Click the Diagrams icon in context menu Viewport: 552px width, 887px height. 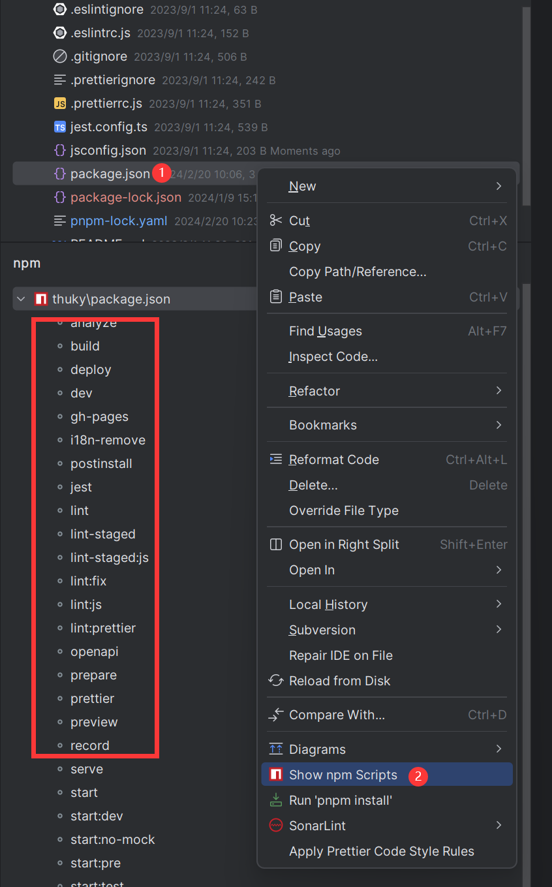(276, 749)
